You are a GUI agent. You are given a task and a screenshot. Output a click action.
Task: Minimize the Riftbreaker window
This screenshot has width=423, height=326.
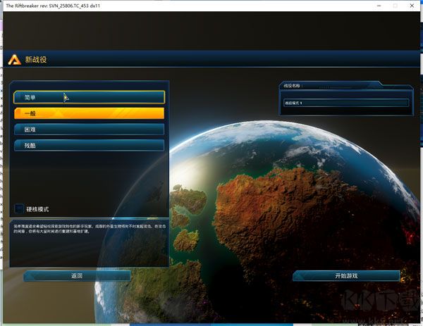click(x=379, y=6)
